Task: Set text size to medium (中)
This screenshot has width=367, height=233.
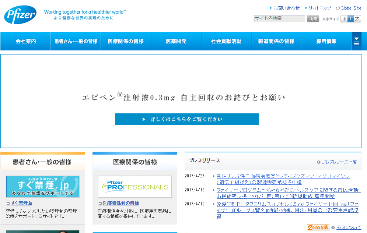Action: tap(351, 19)
